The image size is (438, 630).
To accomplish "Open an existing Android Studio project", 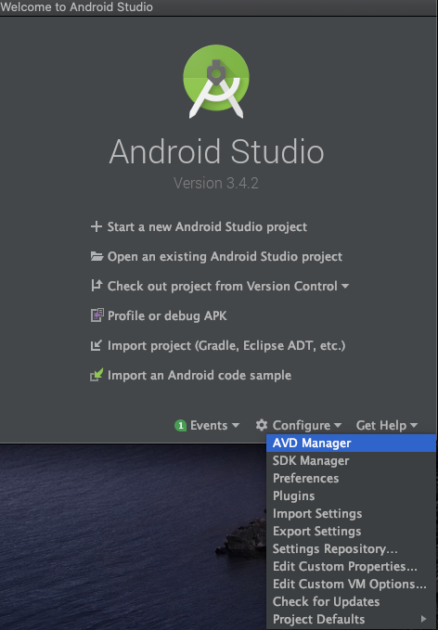I will pyautogui.click(x=225, y=256).
